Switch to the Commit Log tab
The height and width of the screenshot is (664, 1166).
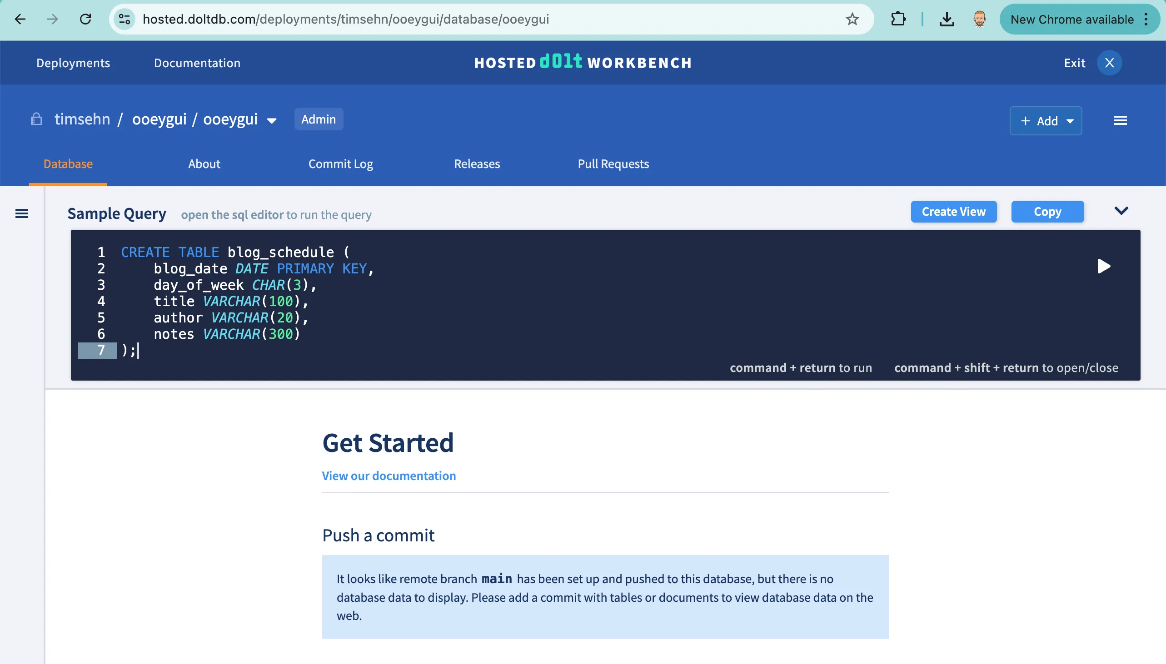pos(340,164)
